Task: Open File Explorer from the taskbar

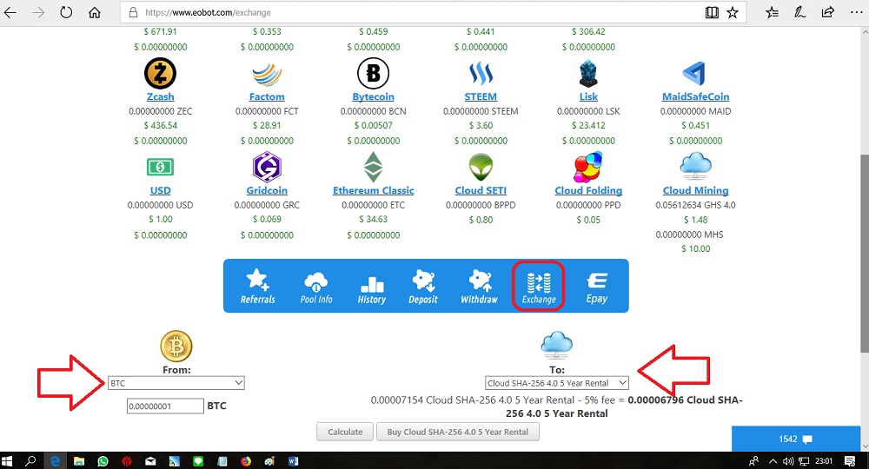Action: (x=79, y=460)
